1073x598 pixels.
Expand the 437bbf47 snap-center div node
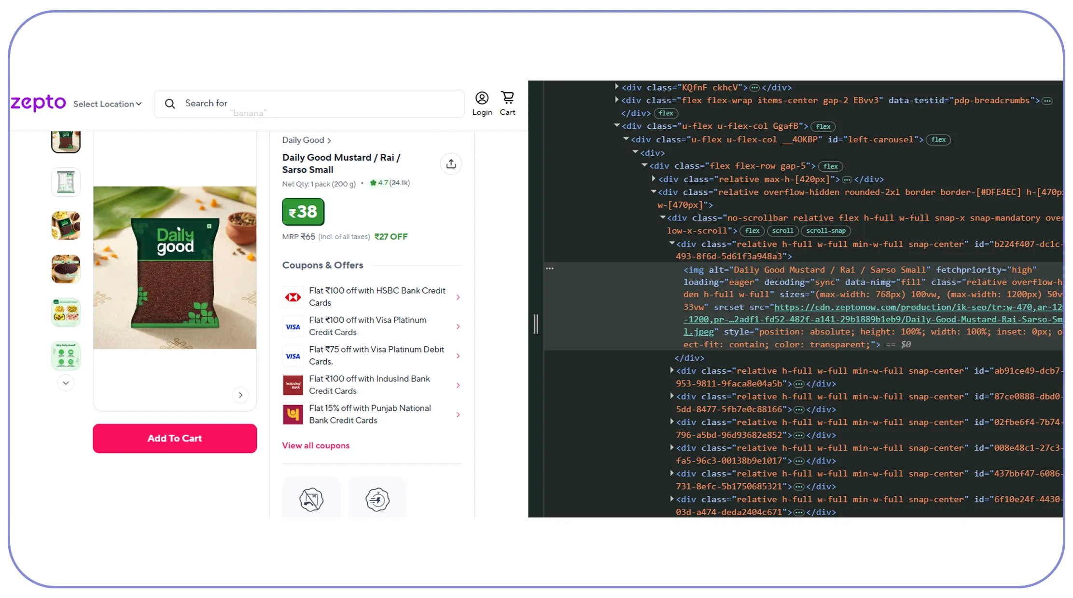tap(671, 473)
